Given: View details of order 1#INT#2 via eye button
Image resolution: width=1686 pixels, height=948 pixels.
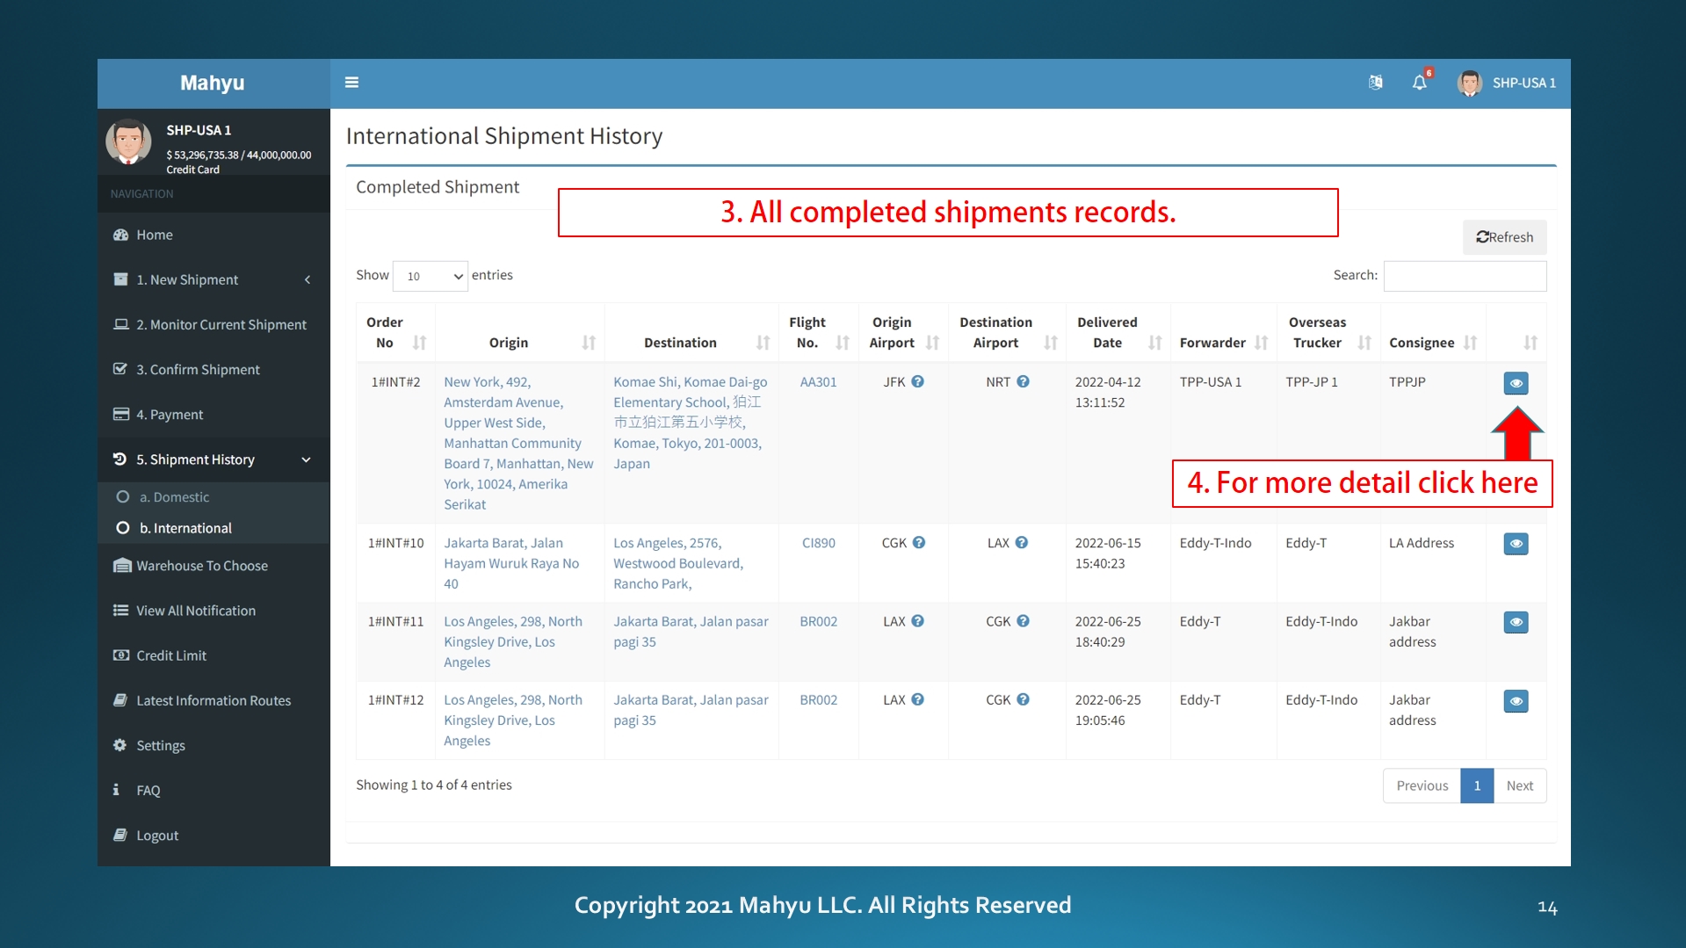Looking at the screenshot, I should click(1516, 383).
